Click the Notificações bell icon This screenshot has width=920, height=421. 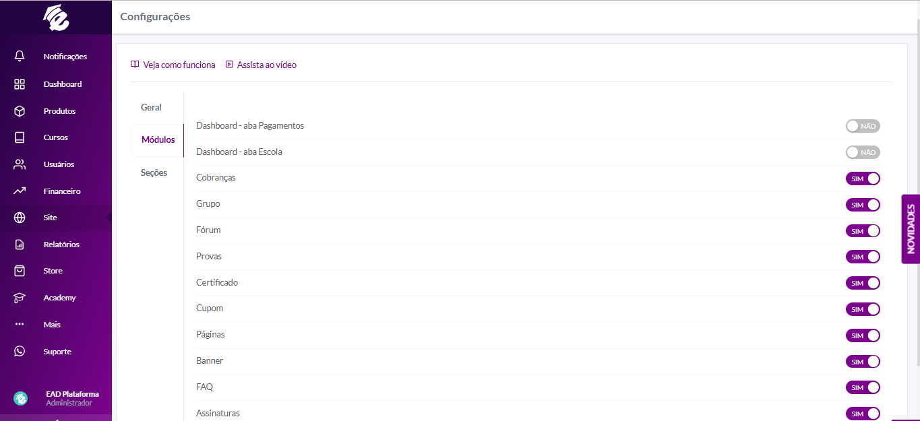point(20,57)
